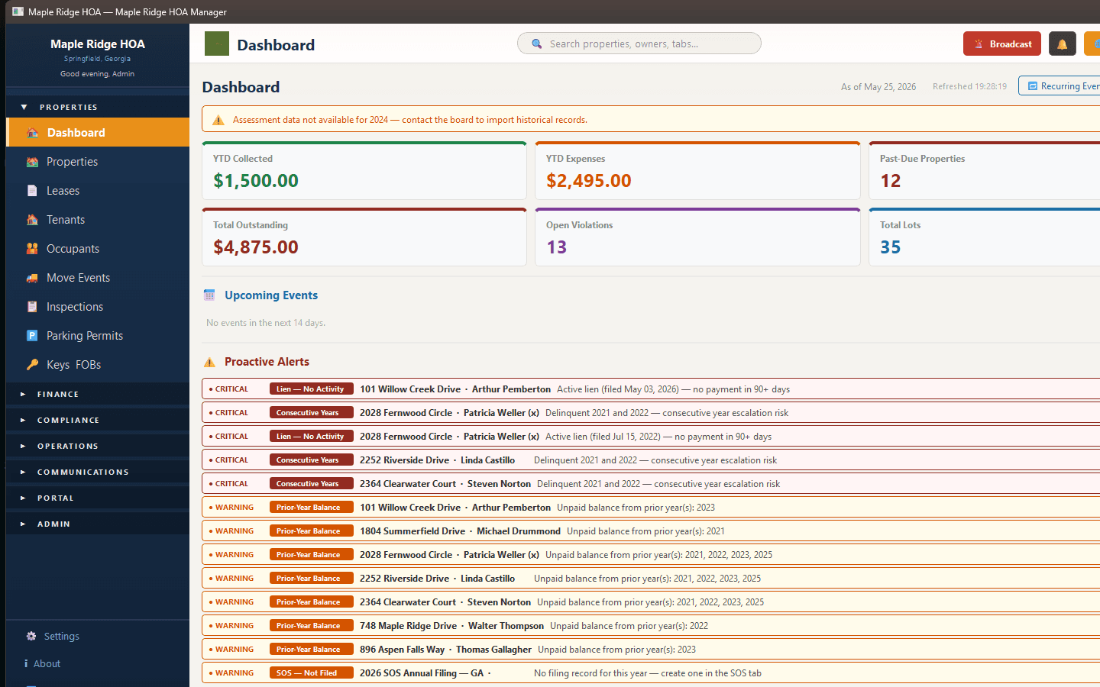Click the Upcoming Events calendar icon
This screenshot has height=687, width=1100.
tap(209, 295)
